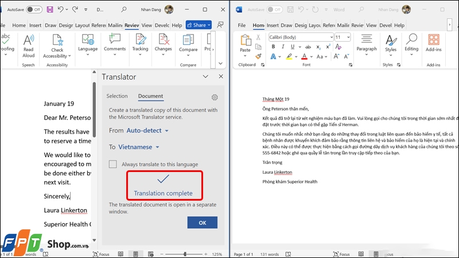Open Editing tools in right window
459x258 pixels.
click(x=411, y=45)
